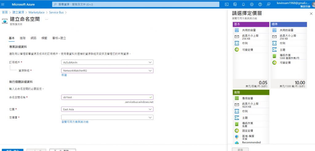Launch Cloud Shell from top bar
Screen dimensions: 315x151
click(x=226, y=4)
